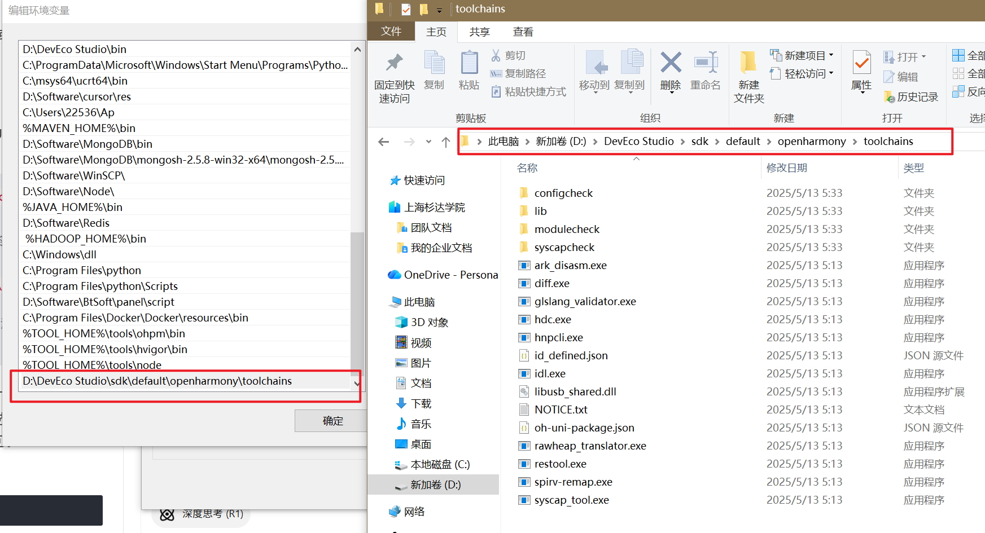Click Edit in the Open group
Image resolution: width=985 pixels, height=533 pixels.
coord(901,77)
